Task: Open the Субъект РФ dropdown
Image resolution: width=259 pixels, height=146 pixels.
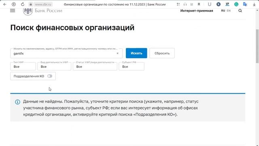Action: click(x=132, y=66)
